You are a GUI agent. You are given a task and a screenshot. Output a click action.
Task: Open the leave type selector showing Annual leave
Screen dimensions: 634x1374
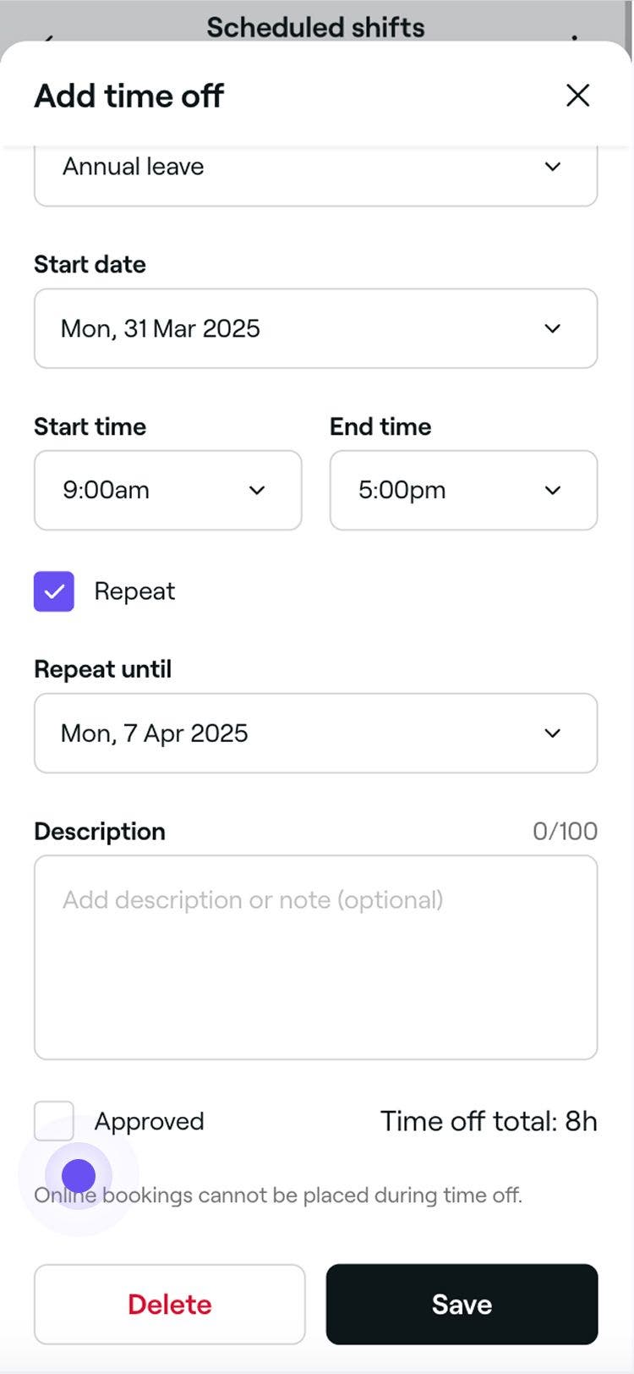point(315,167)
